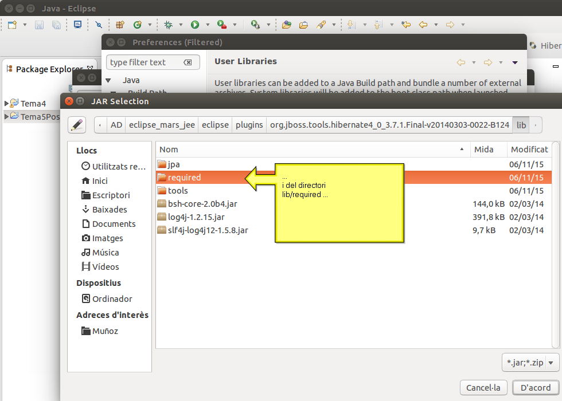Image resolution: width=562 pixels, height=401 pixels.
Task: Click the lib path breadcrumb
Action: (521, 125)
